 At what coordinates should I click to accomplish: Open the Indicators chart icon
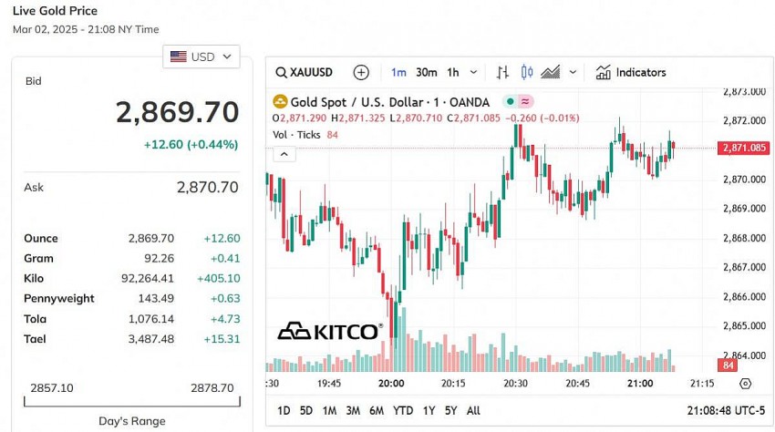pos(604,73)
